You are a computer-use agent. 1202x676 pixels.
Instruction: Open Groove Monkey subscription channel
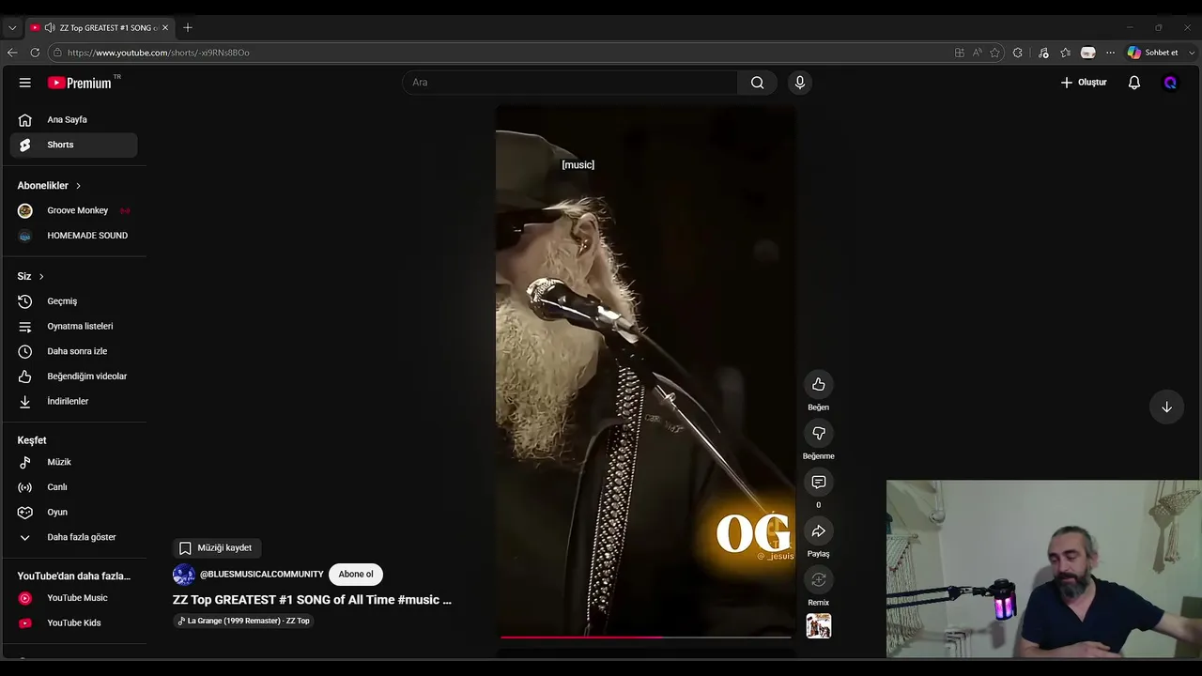pos(74,210)
